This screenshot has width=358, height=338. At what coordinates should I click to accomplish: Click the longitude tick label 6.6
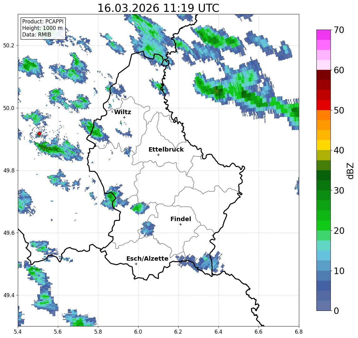[x=259, y=332]
